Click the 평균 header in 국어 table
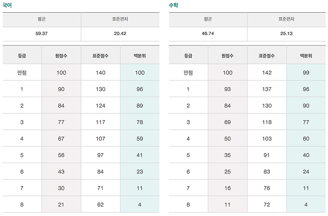Image resolution: width=328 pixels, height=216 pixels. tap(41, 19)
